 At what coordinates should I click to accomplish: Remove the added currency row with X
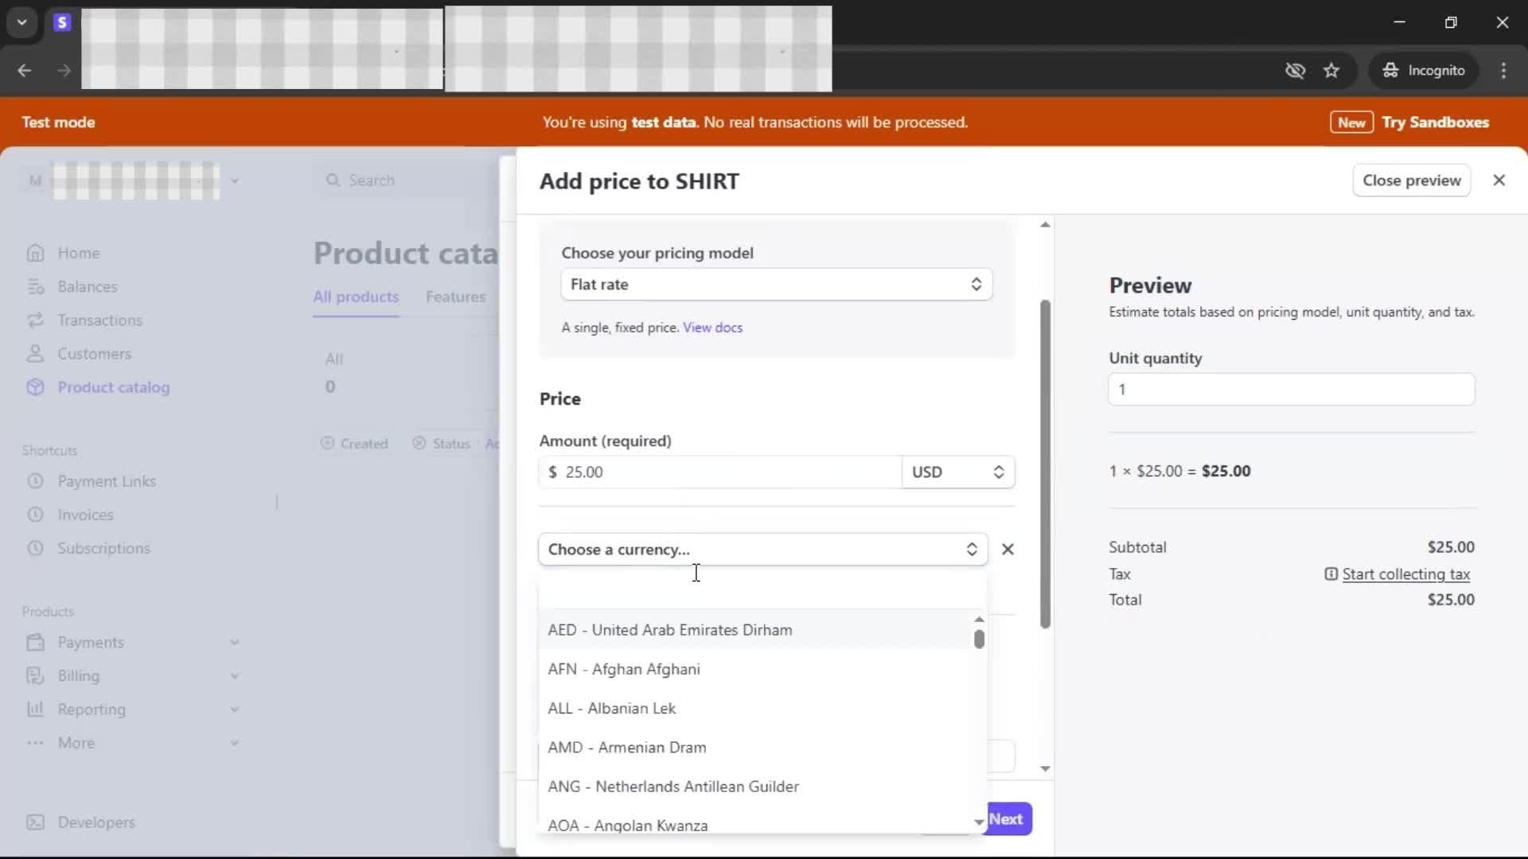[x=1008, y=550]
